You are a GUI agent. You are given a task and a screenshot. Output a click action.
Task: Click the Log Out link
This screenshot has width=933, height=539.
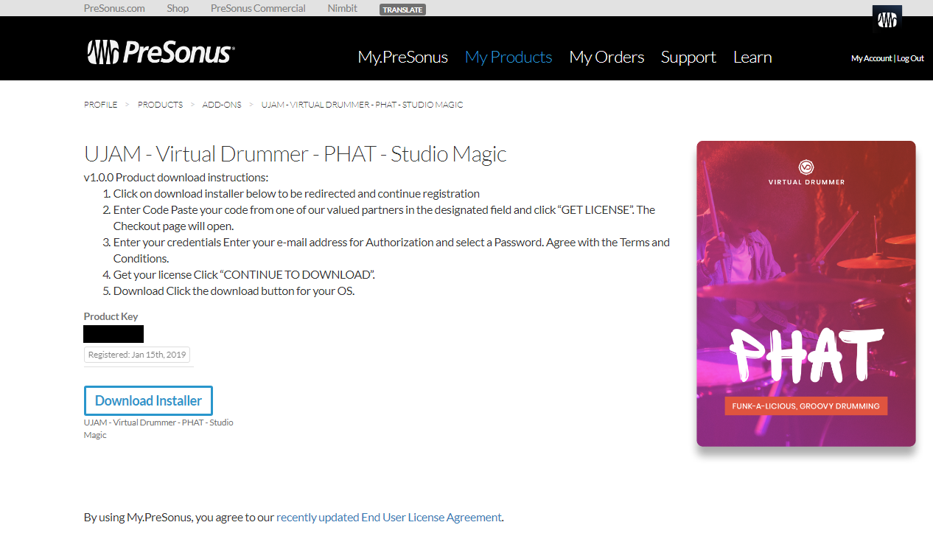pos(910,58)
